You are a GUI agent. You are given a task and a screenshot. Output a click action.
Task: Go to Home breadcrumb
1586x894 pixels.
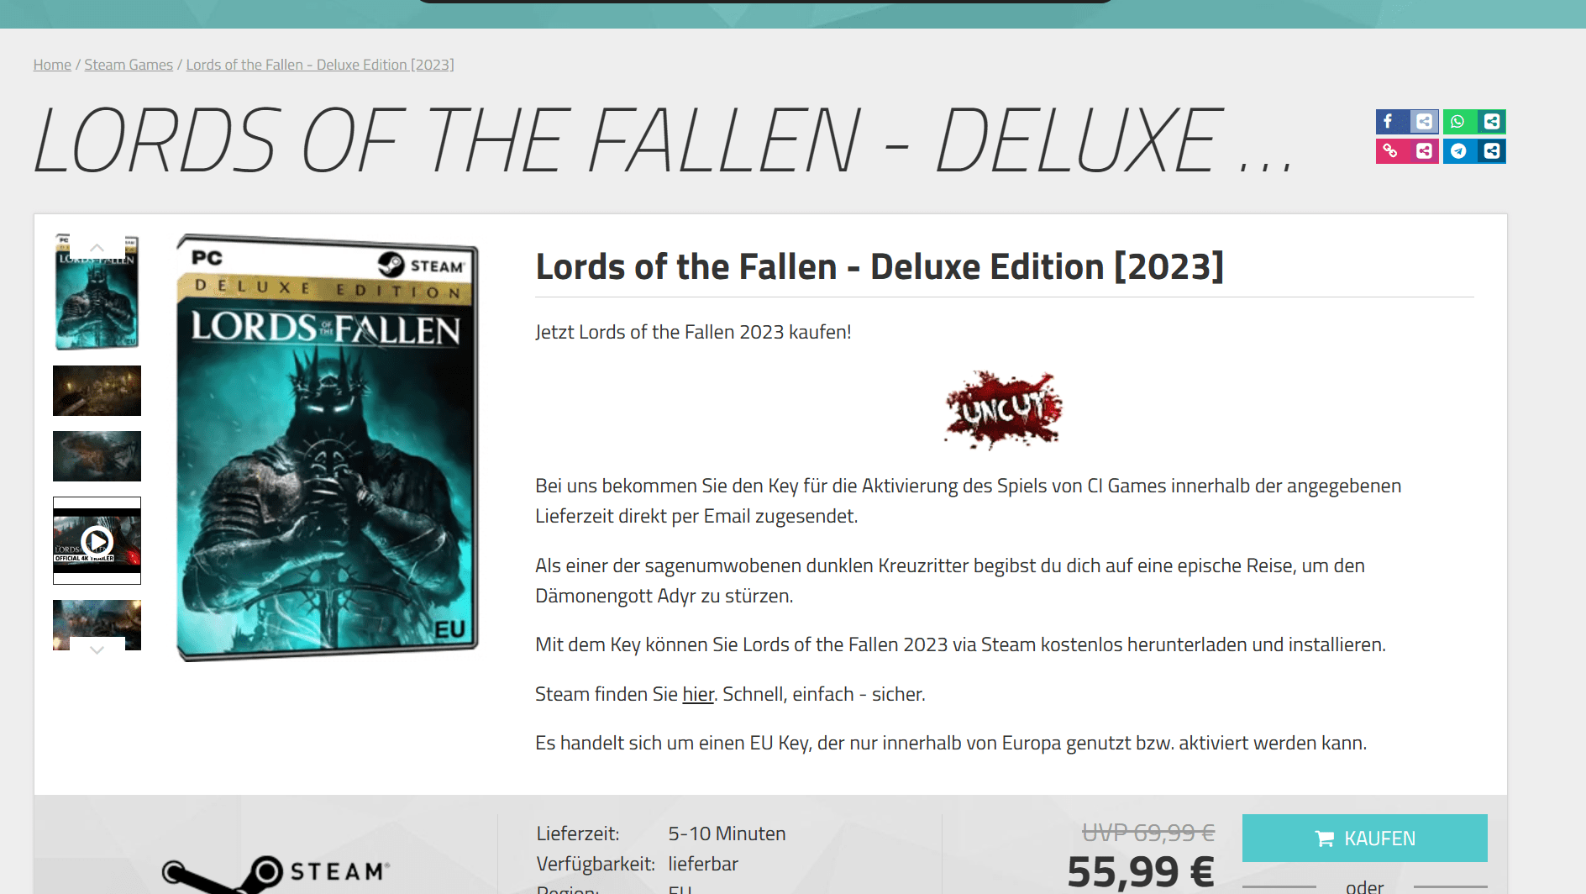point(52,65)
